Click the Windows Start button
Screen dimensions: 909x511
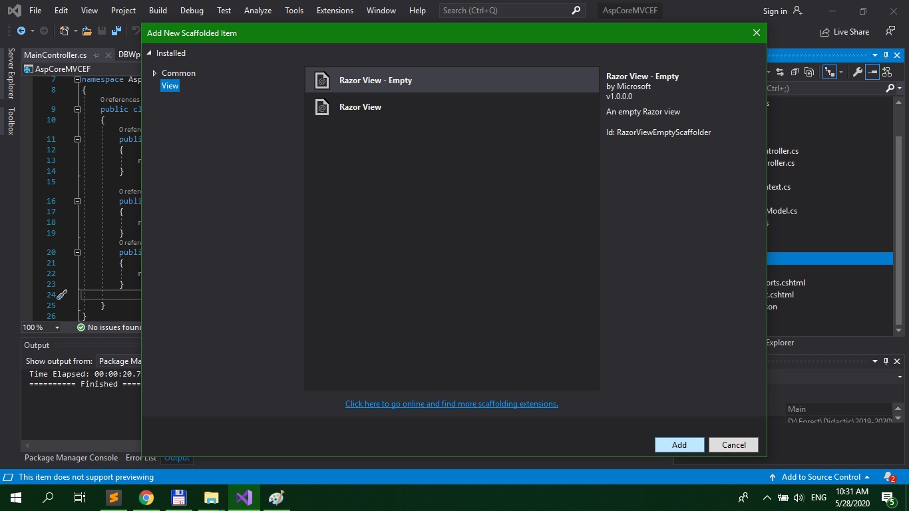pyautogui.click(x=16, y=497)
